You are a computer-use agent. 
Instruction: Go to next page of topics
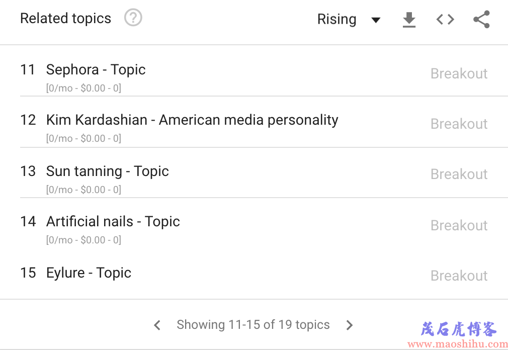tap(349, 325)
